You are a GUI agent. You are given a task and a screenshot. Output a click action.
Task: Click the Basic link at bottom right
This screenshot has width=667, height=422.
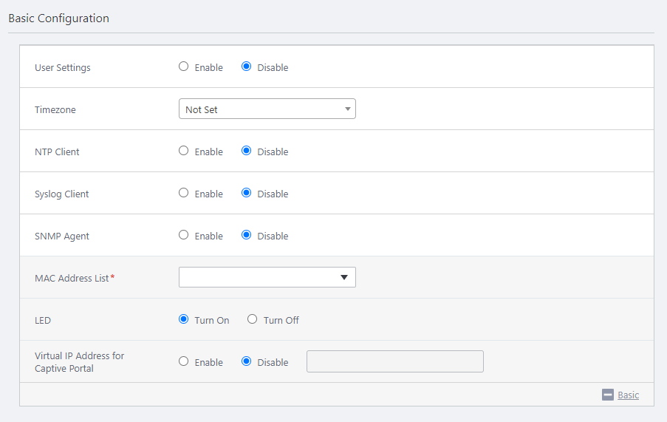tap(628, 395)
